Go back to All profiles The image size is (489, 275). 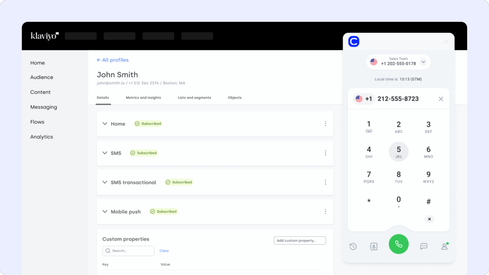[113, 60]
